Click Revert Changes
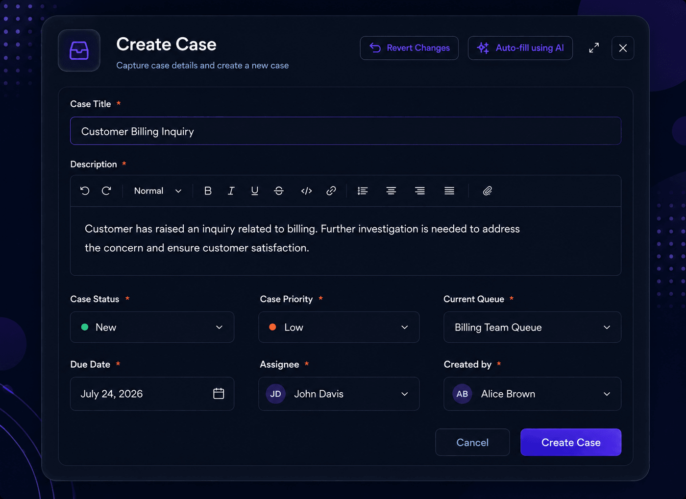The height and width of the screenshot is (499, 686). click(409, 48)
